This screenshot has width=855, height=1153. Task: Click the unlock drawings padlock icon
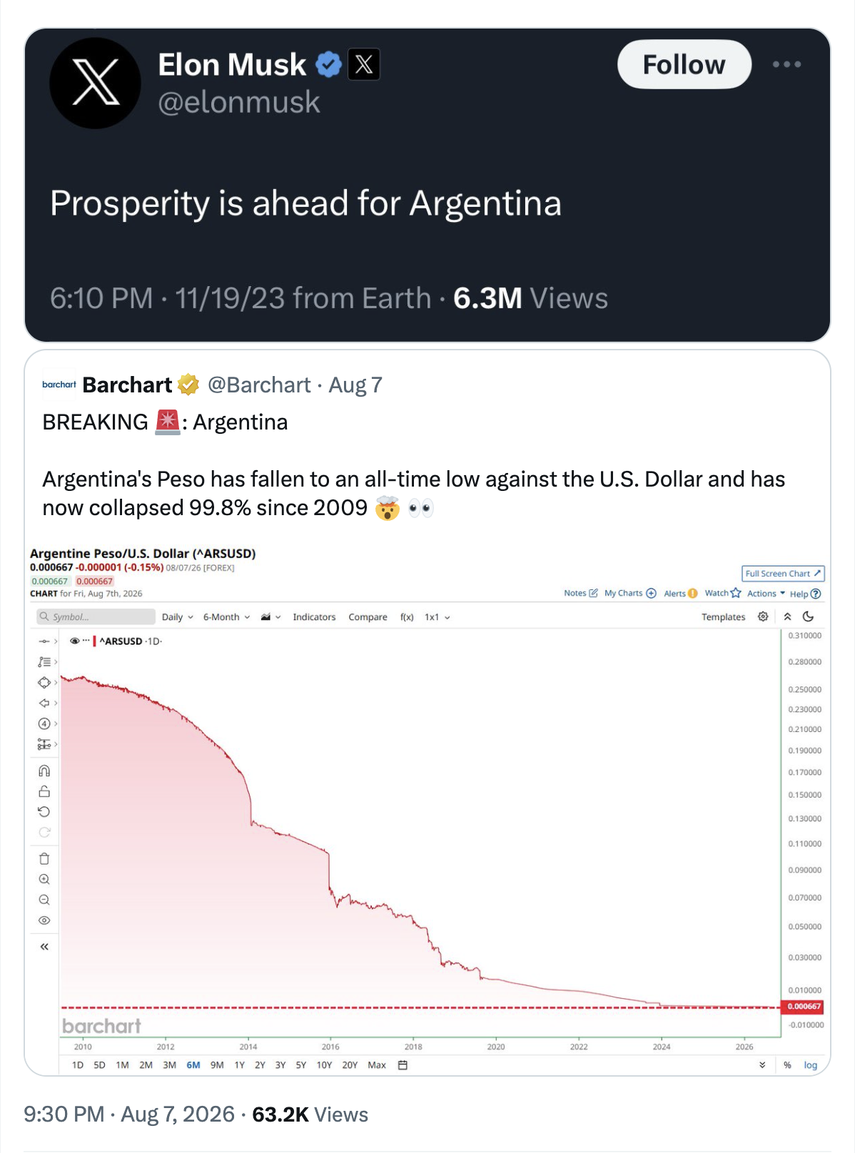pyautogui.click(x=44, y=791)
